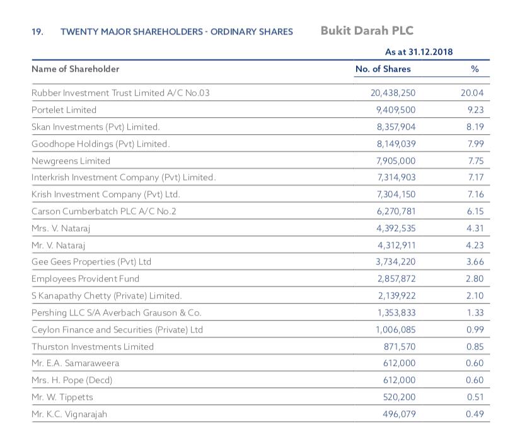The image size is (520, 439).
Task: Select "Rubber Investment Trust Limited A/C No.03" row name
Action: [120, 93]
